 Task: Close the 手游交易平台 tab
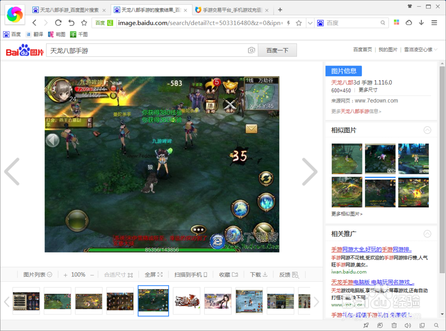point(267,10)
